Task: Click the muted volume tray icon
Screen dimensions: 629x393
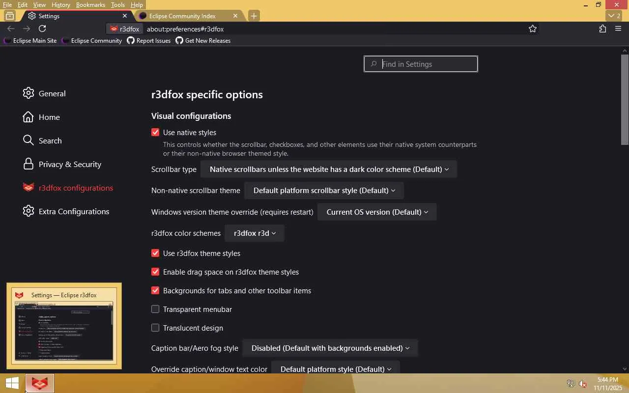Action: tap(583, 384)
